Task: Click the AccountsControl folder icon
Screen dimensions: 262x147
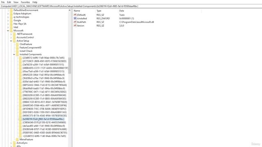Action: tap(14, 37)
